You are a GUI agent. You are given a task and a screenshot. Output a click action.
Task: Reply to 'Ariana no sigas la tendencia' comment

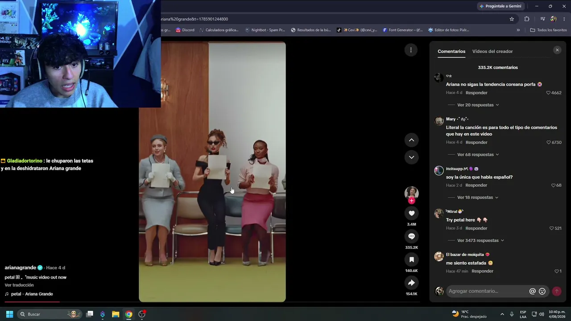[x=476, y=93]
